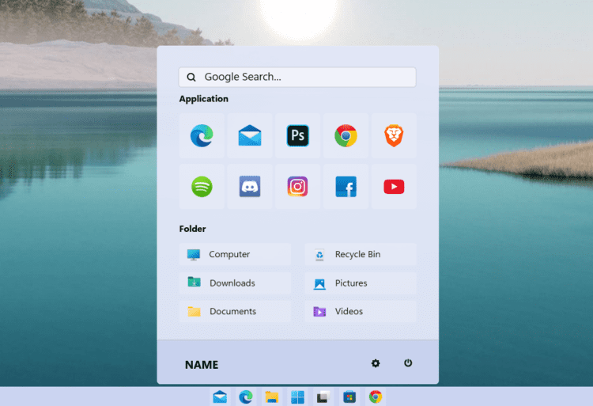Image resolution: width=593 pixels, height=406 pixels.
Task: Launch the Instagram tile
Action: (297, 187)
